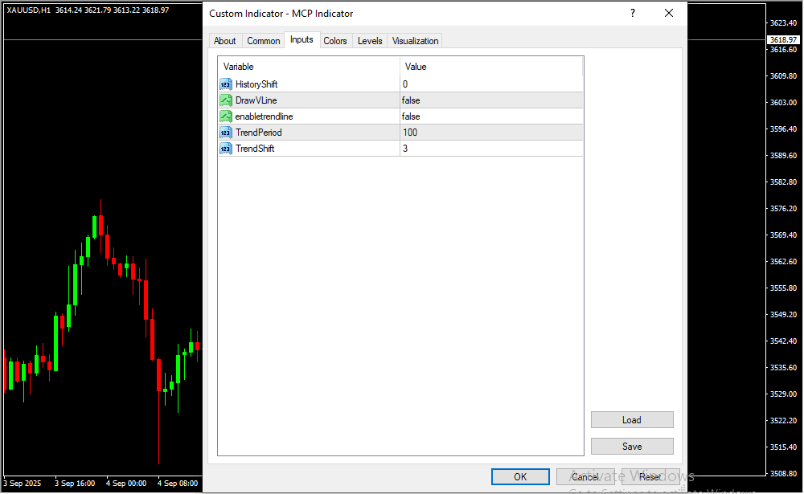Switch to the Colors tab

[335, 41]
